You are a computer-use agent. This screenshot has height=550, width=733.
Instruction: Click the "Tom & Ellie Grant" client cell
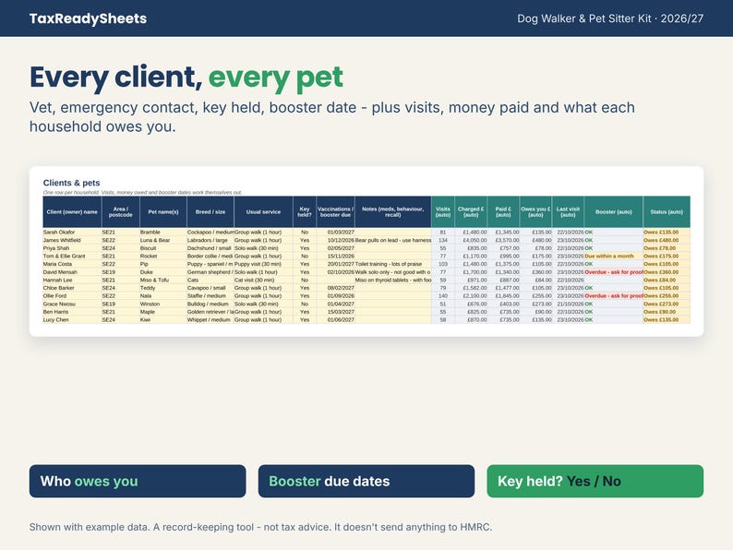[x=72, y=256]
